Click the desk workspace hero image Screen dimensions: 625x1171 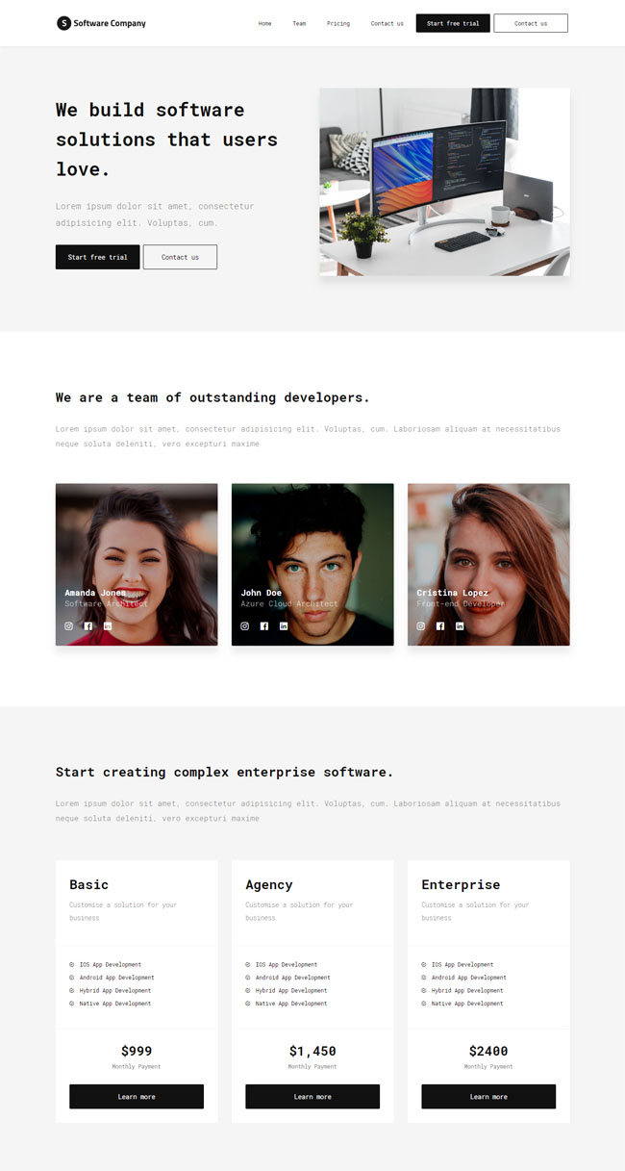444,182
